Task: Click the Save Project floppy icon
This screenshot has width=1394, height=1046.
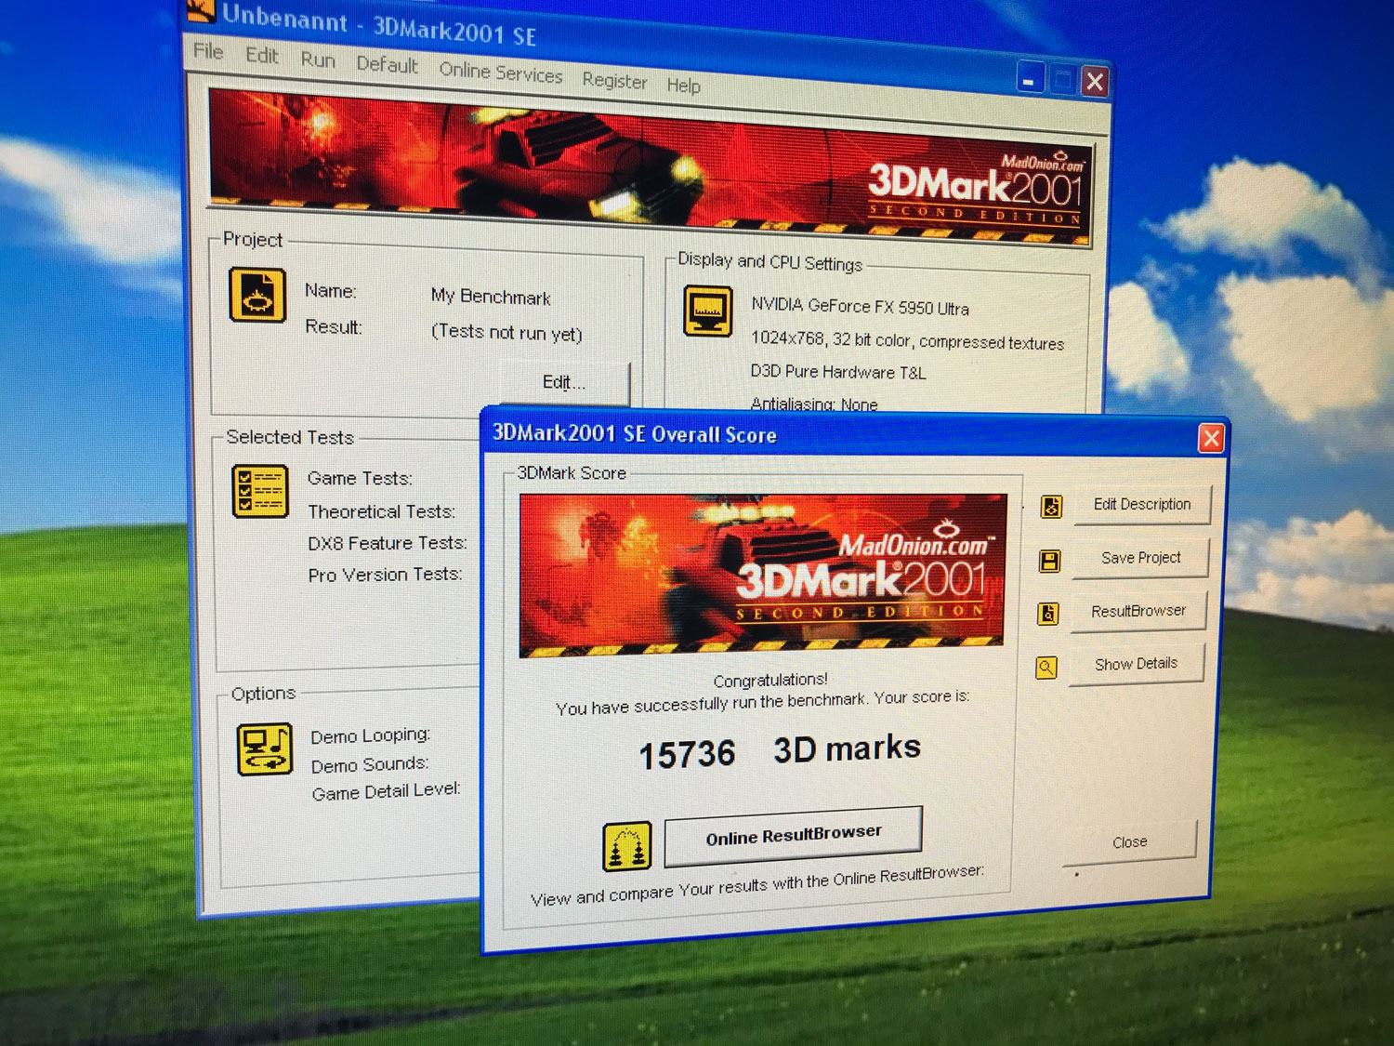Action: tap(1049, 561)
